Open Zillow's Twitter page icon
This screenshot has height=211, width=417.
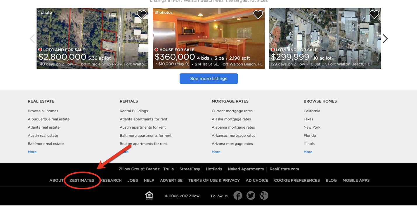coord(251,196)
